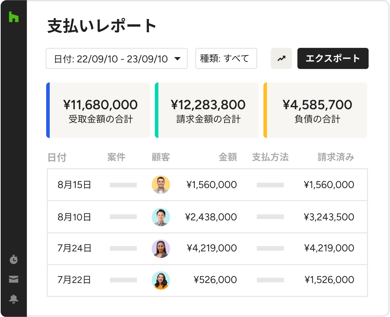The width and height of the screenshot is (390, 317).
Task: Select the 負債の合計 summary card
Action: click(x=315, y=110)
